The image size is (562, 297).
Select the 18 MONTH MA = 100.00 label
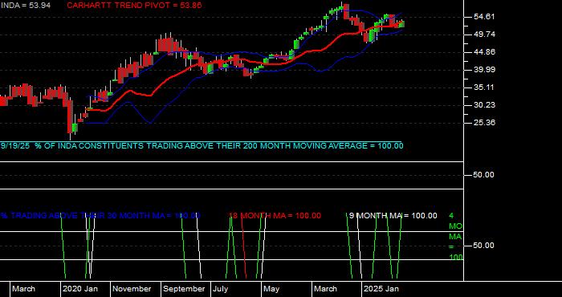[x=275, y=216]
